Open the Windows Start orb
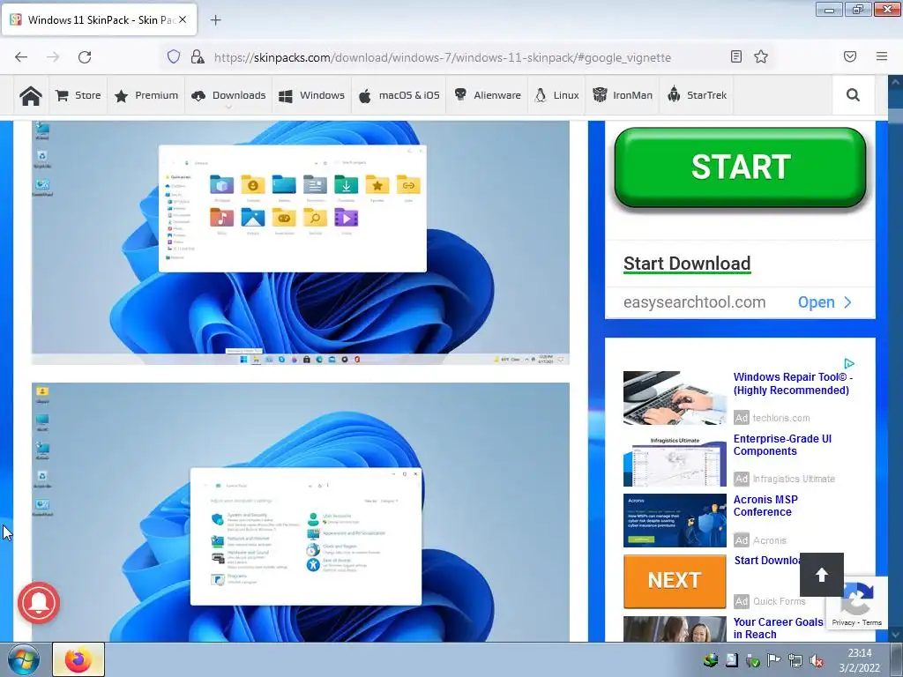Viewport: 903px width, 677px height. coord(24,660)
